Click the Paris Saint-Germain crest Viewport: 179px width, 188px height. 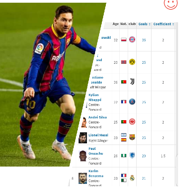(x=132, y=102)
